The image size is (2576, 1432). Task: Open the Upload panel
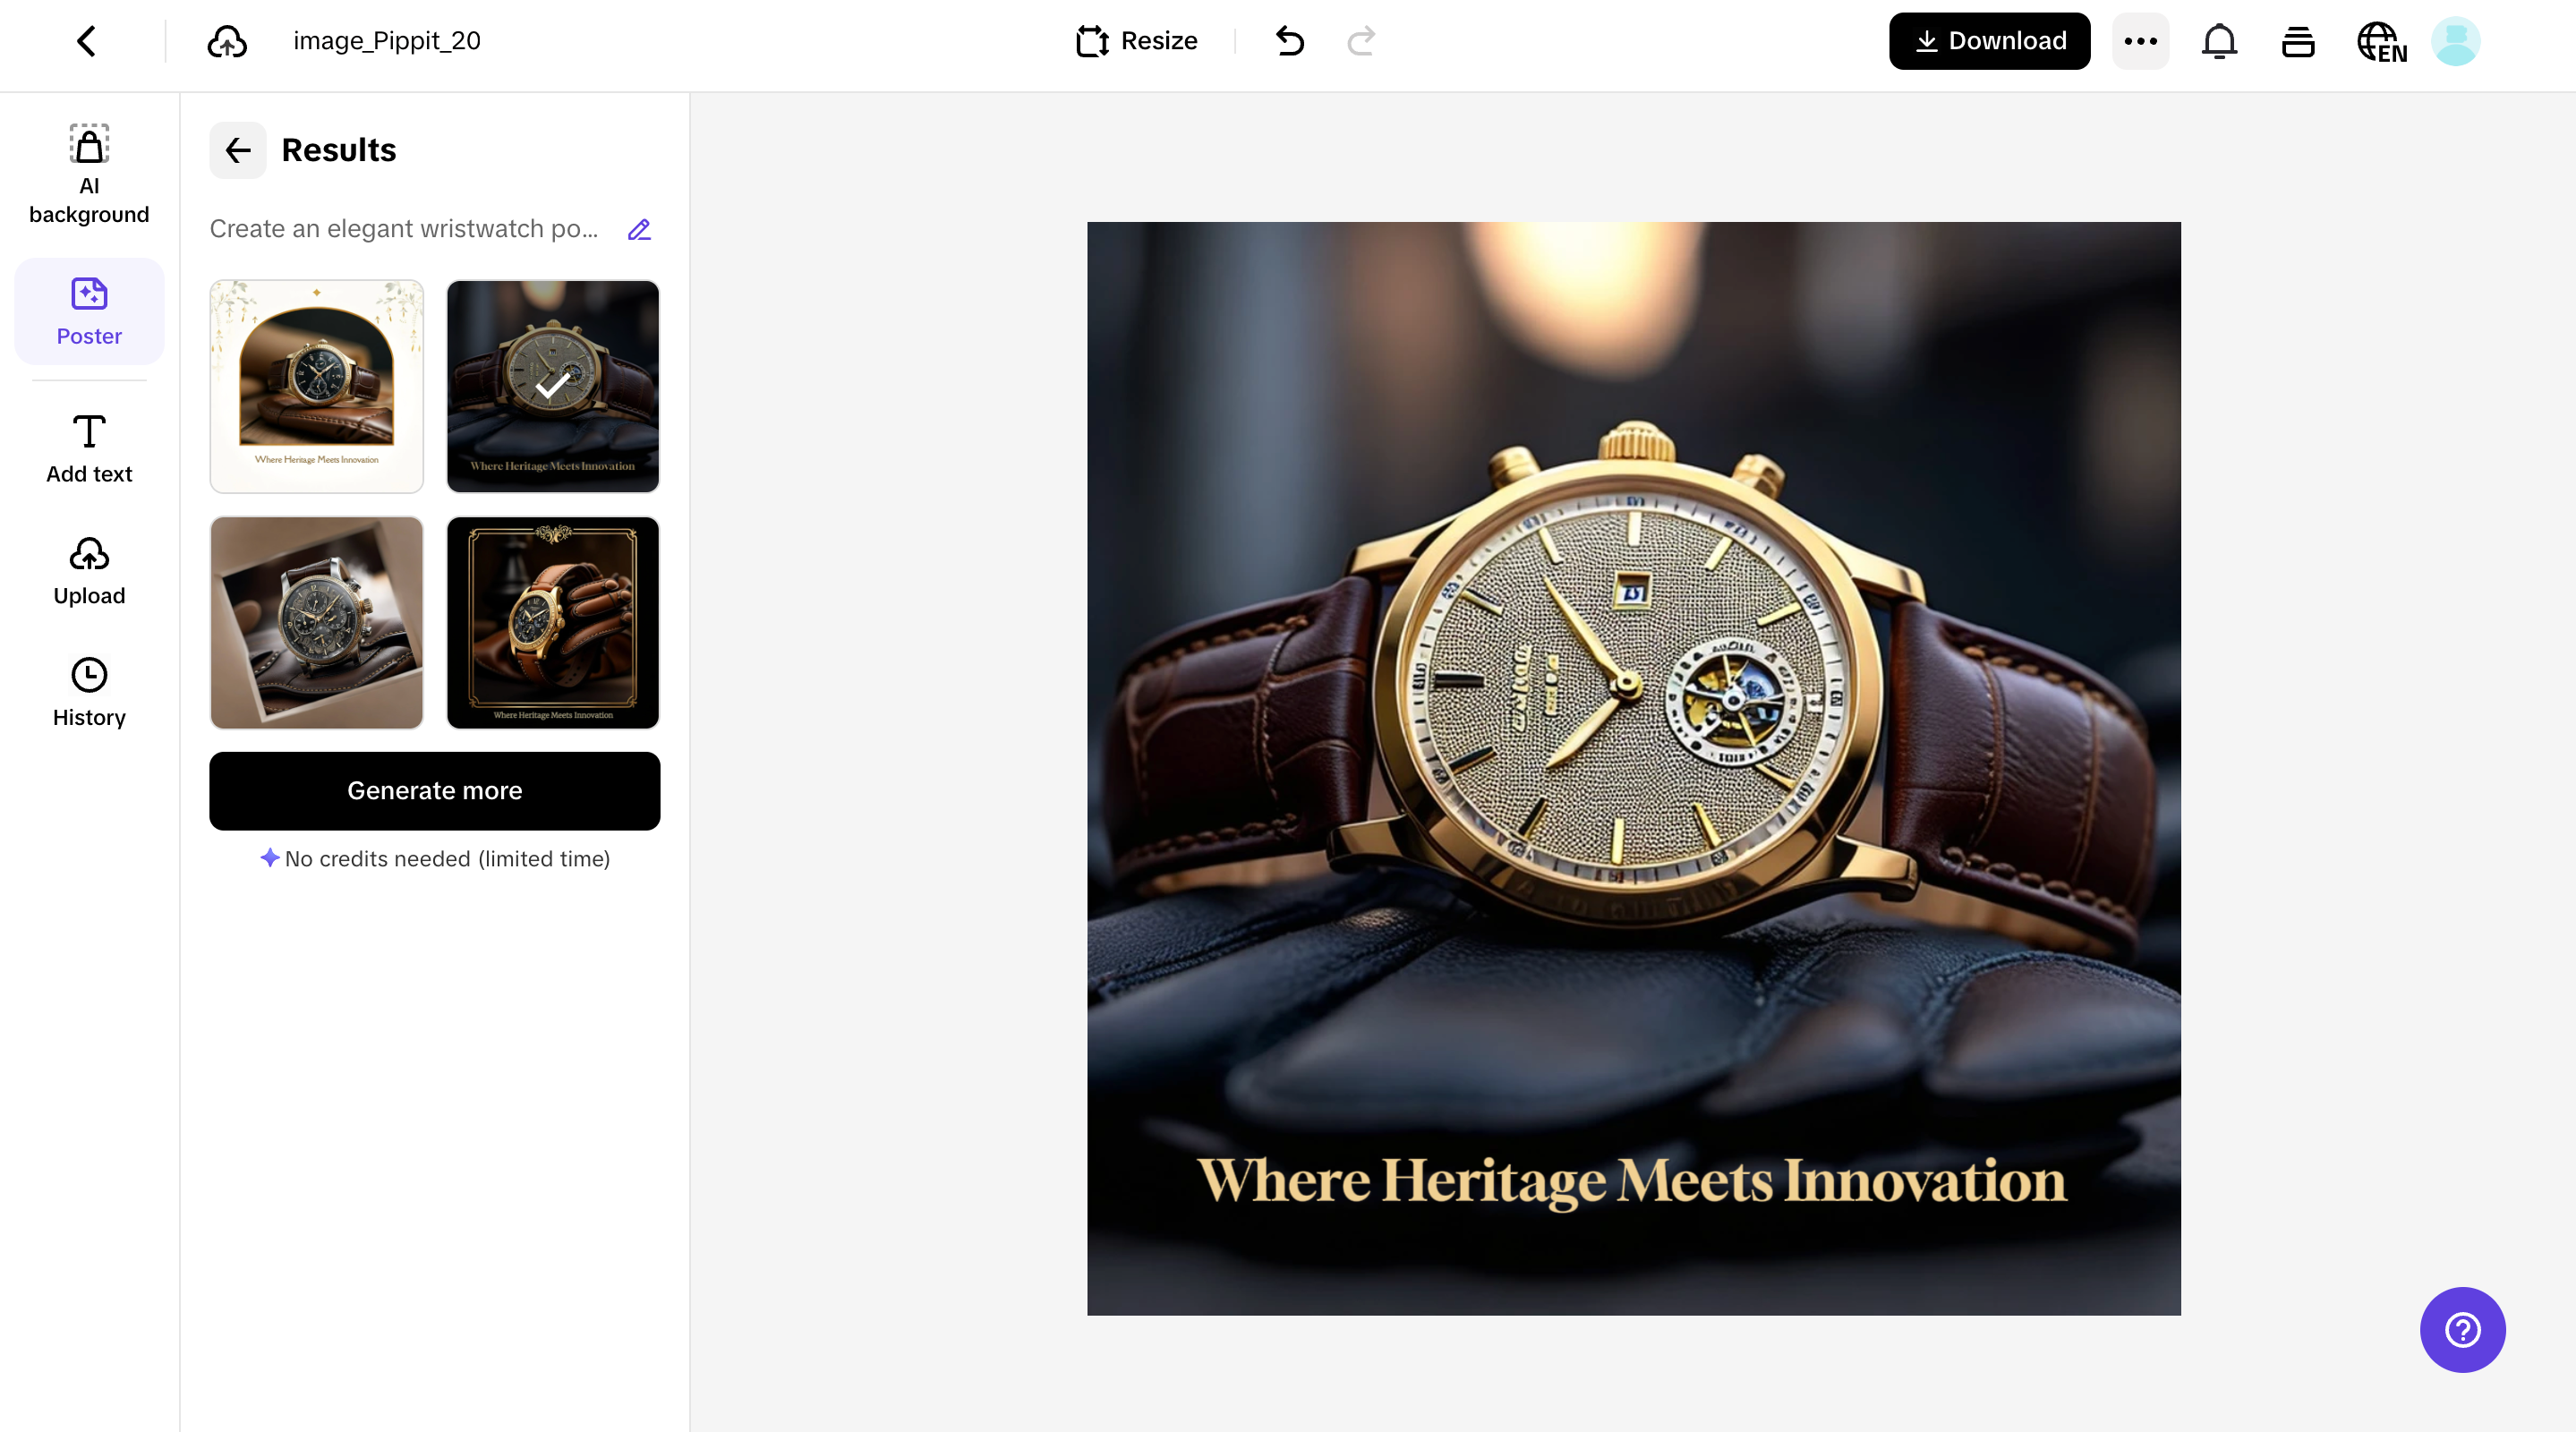(x=89, y=571)
